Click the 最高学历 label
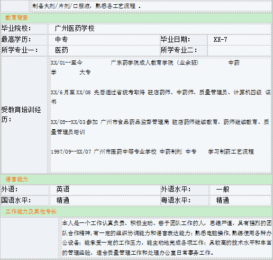Image resolution: width=273 pixels, height=260 pixels. pyautogui.click(x=16, y=39)
